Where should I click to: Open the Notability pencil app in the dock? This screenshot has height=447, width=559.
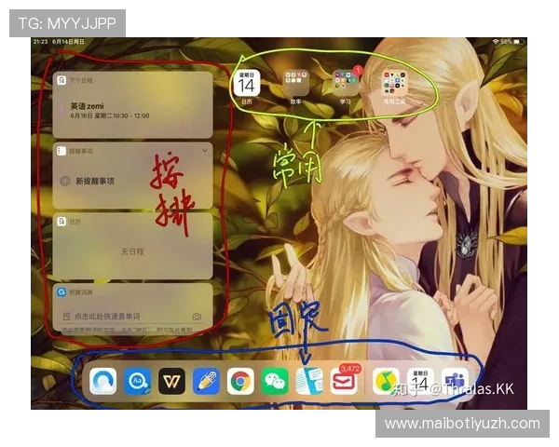coord(206,381)
